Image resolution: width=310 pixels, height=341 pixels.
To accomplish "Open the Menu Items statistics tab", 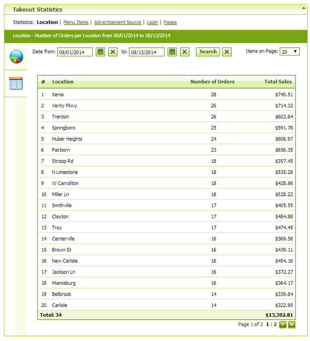I will coord(76,22).
